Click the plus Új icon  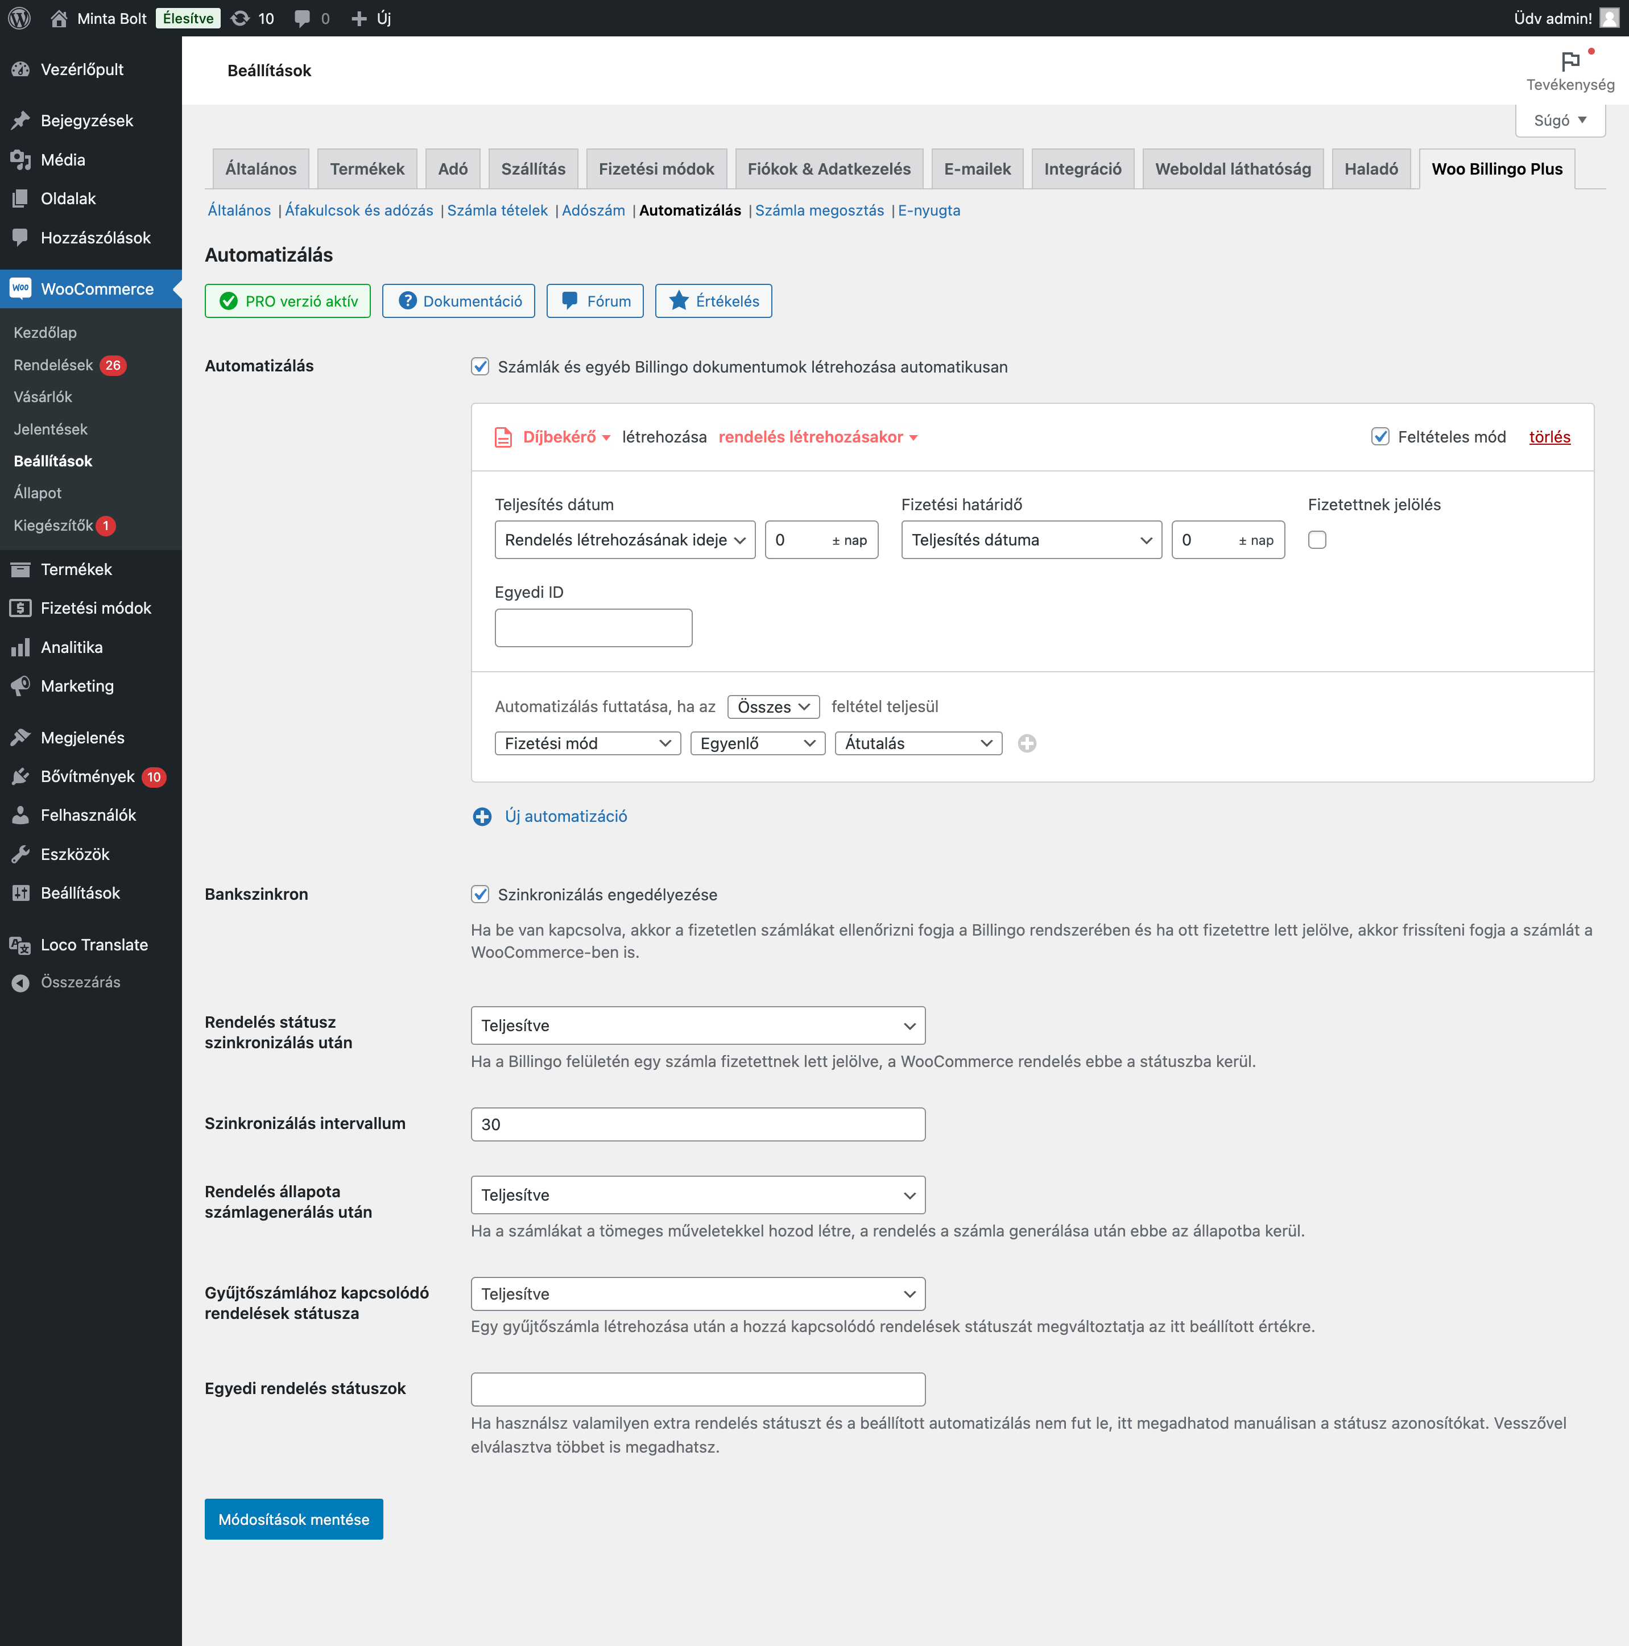pos(359,18)
